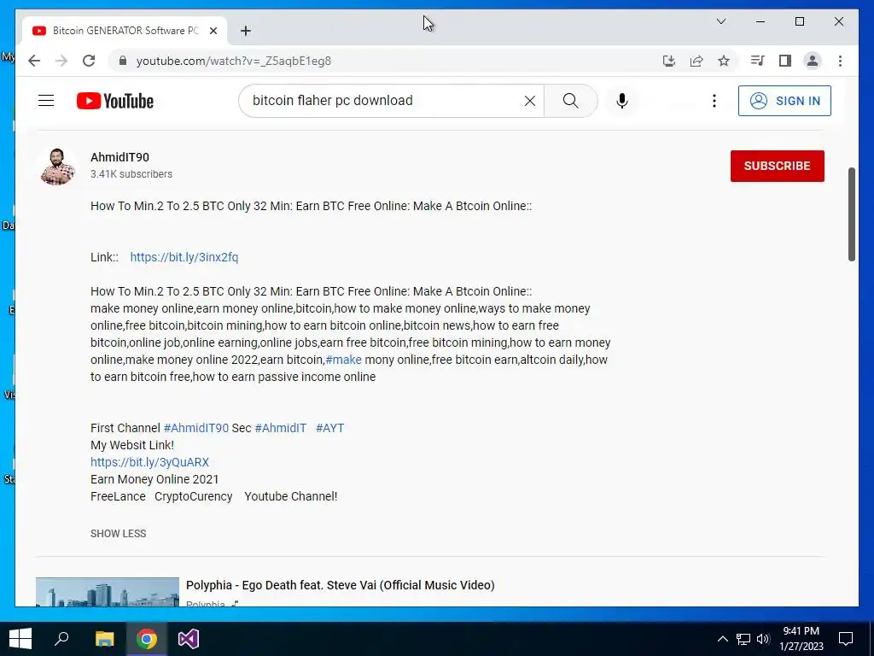The height and width of the screenshot is (656, 874).
Task: Open the volume tray icon
Action: pos(763,639)
